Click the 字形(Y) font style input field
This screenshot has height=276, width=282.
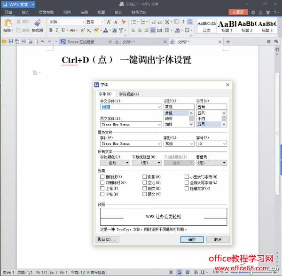tap(179, 107)
